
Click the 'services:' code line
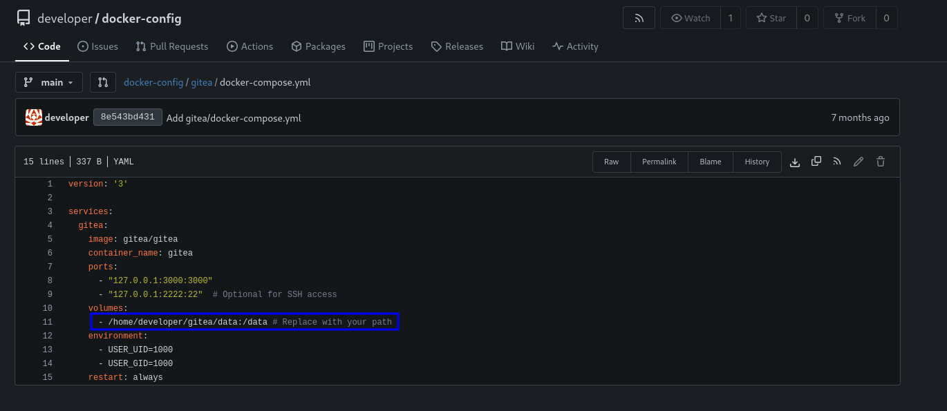click(91, 211)
